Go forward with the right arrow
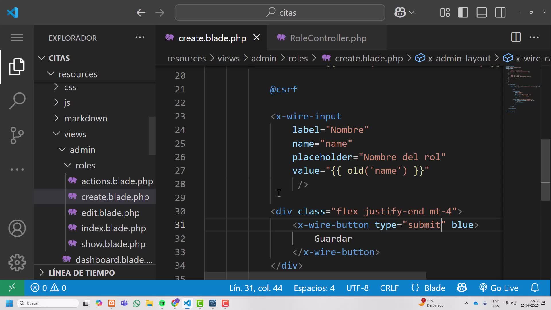The width and height of the screenshot is (551, 310). (160, 13)
